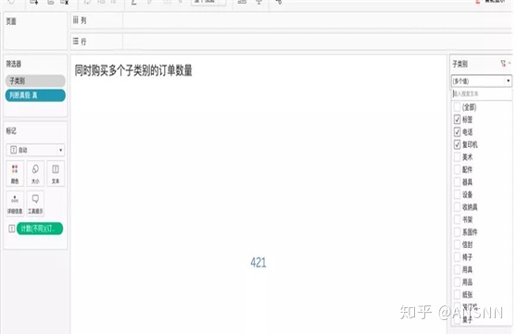Screen dimensions: 517x334
Task: Select the 子类别 filter pill
Action: (x=35, y=80)
